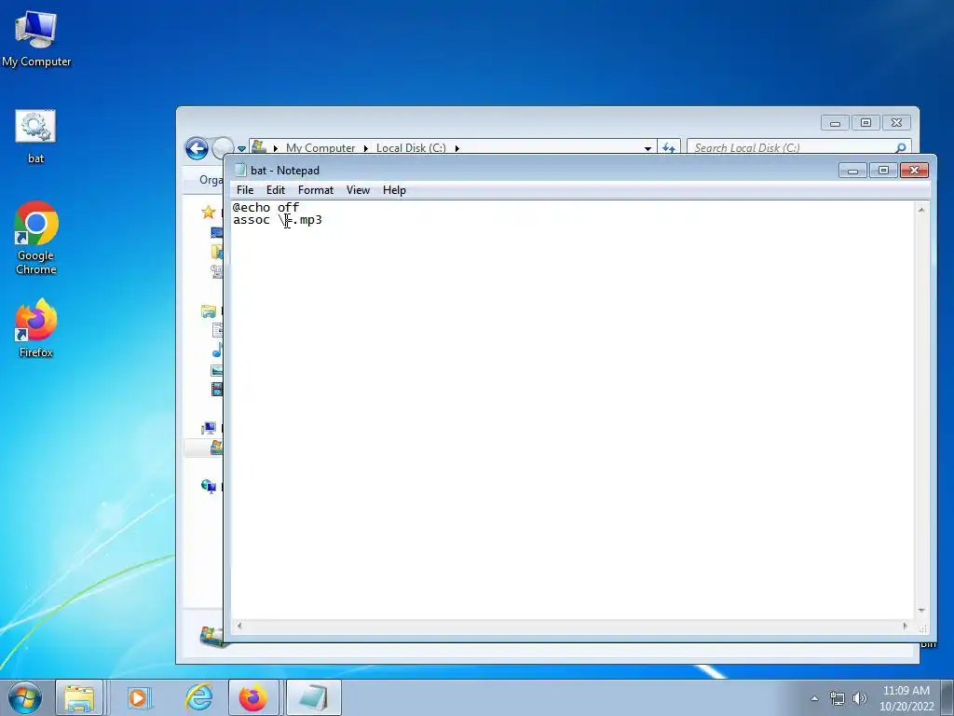The image size is (954, 716).
Task: Go back in the Explorer window
Action: click(197, 148)
